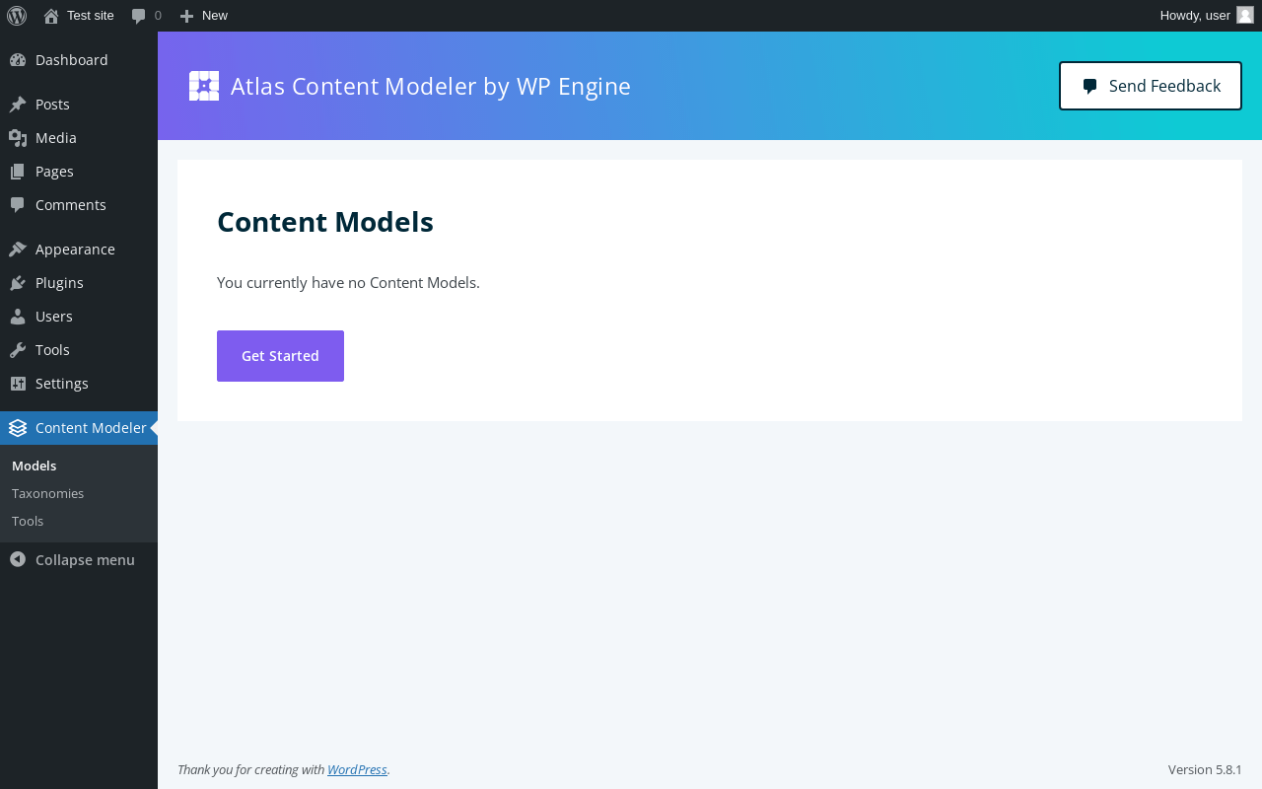Collapse the admin sidebar menu
The height and width of the screenshot is (789, 1262).
(x=73, y=560)
